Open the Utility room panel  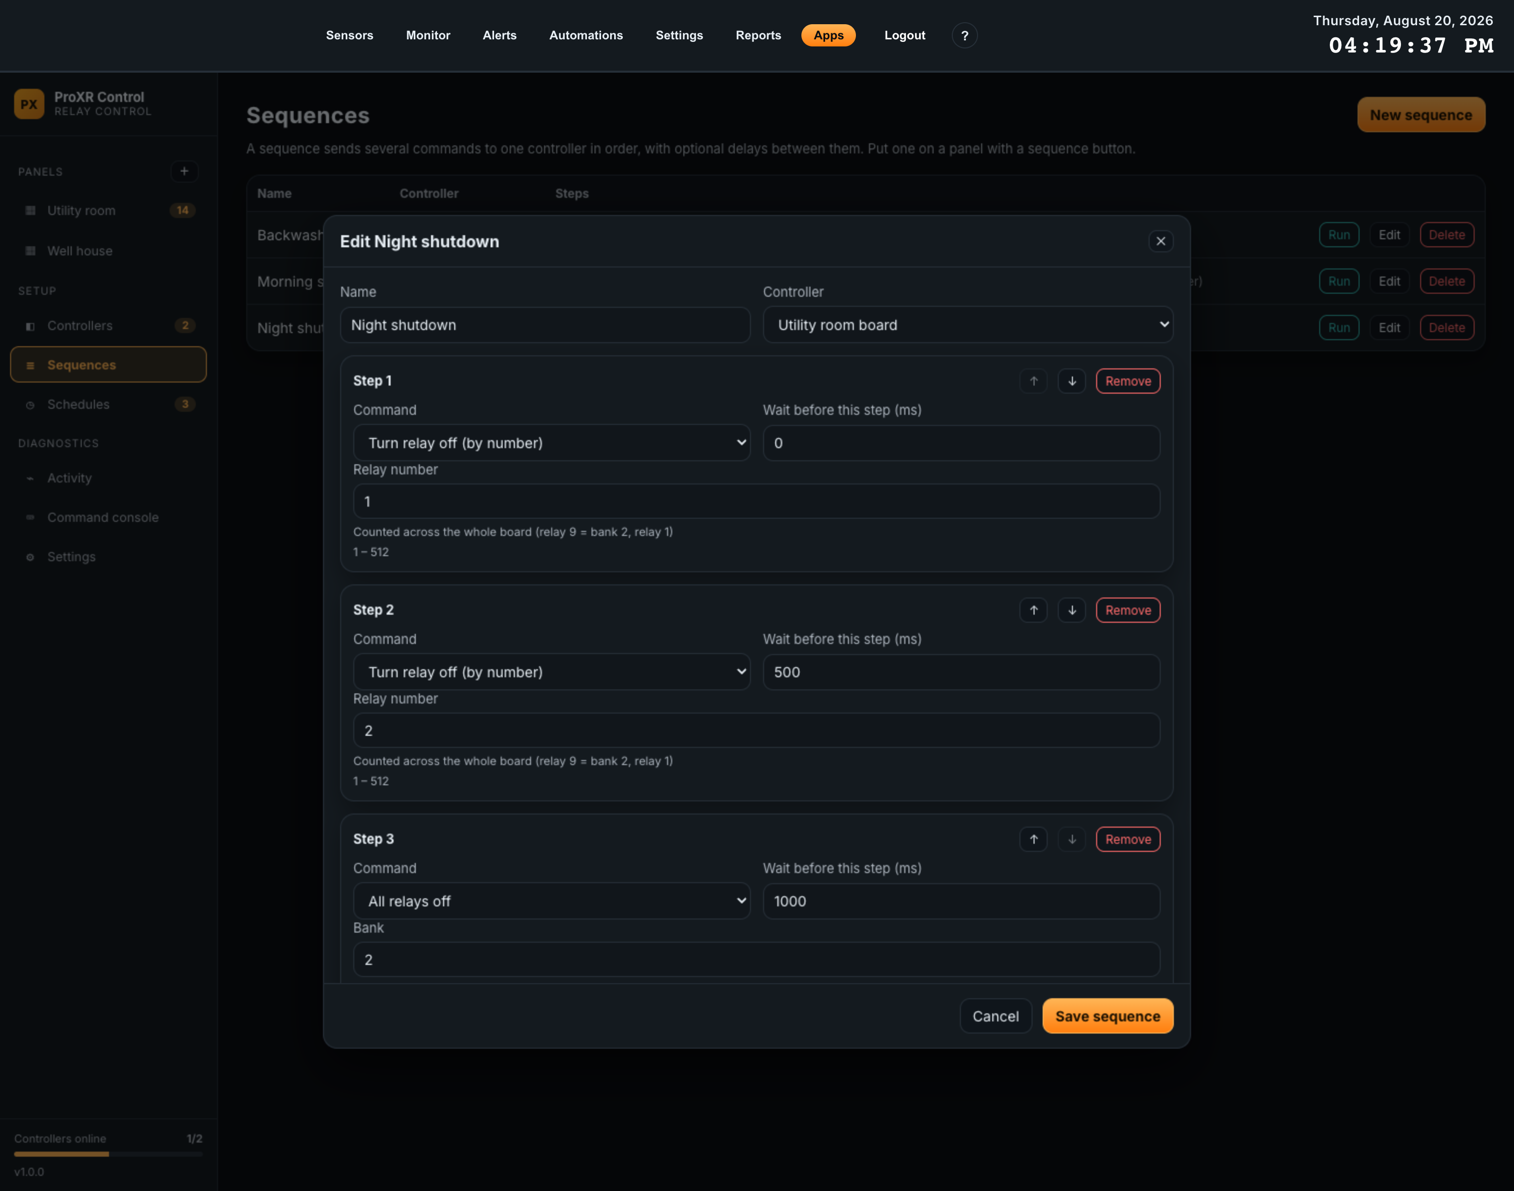pyautogui.click(x=109, y=210)
